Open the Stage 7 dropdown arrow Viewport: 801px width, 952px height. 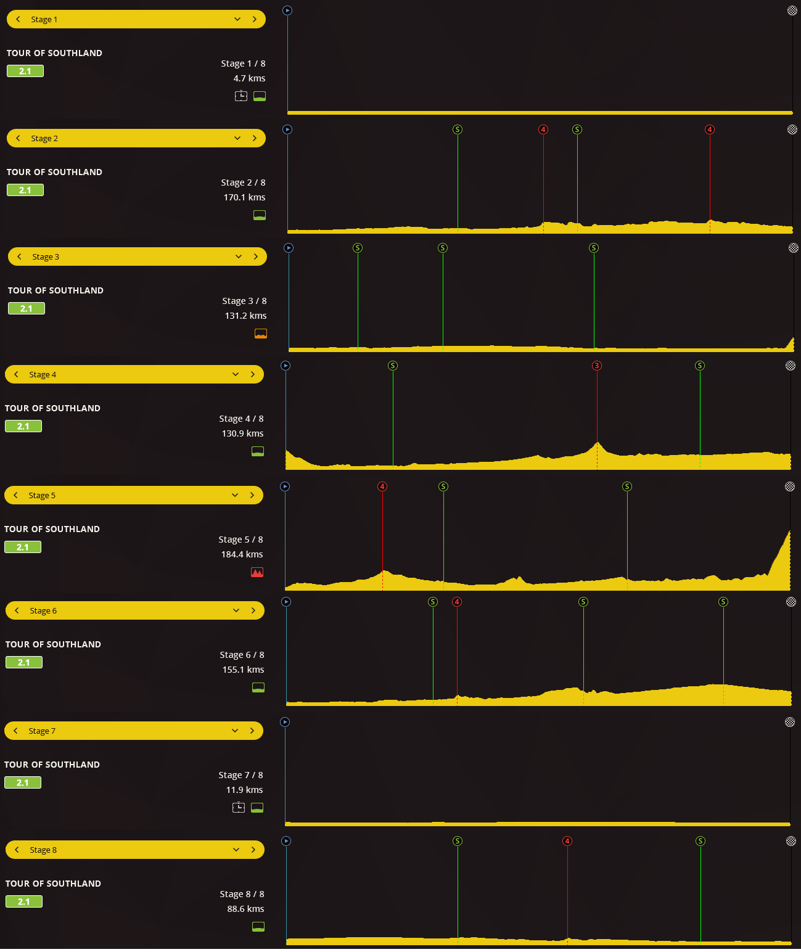click(235, 731)
